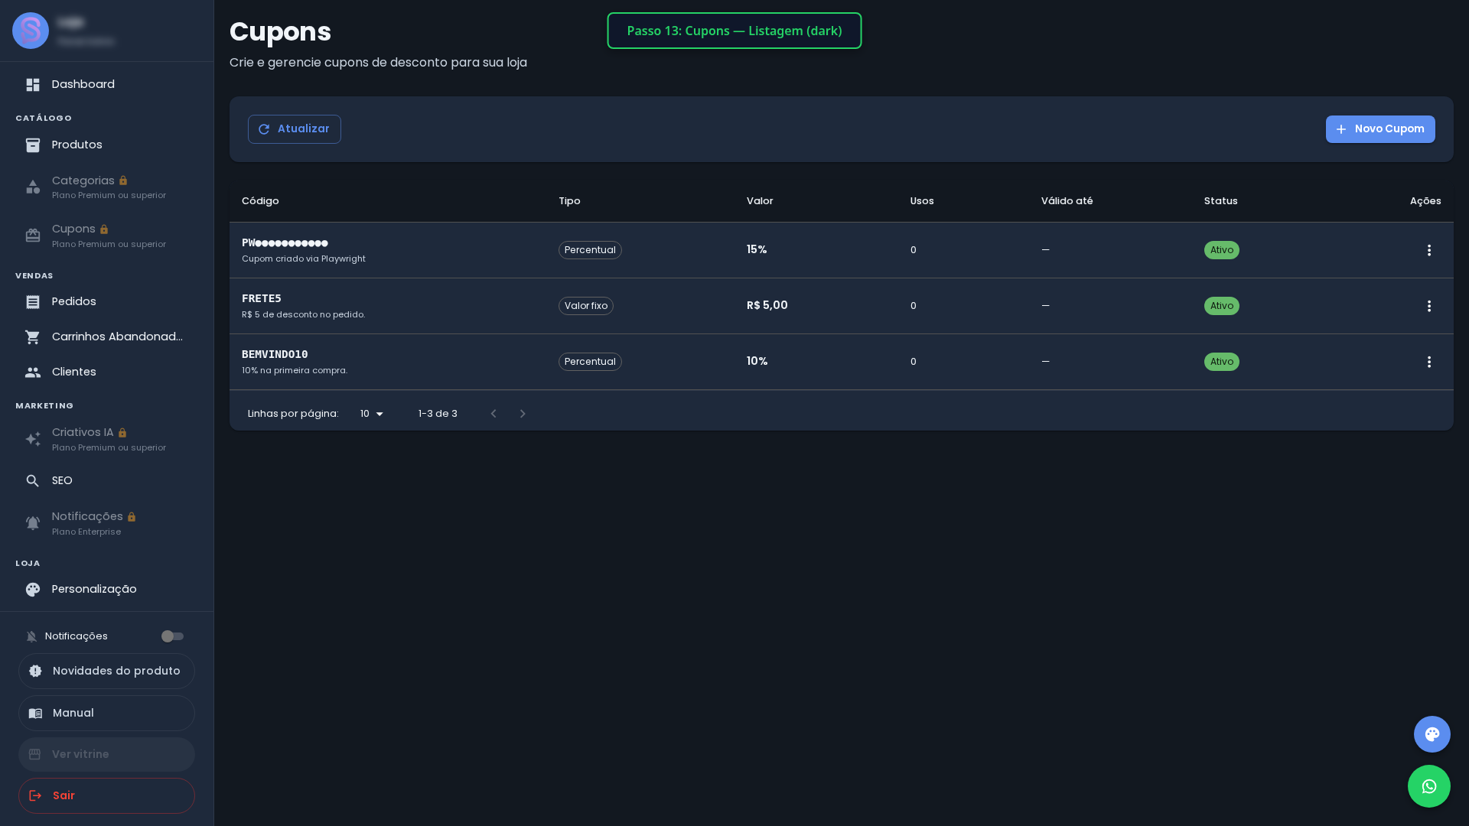This screenshot has width=1469, height=826.
Task: Click the Ativo badge in FRETE5 row
Action: click(x=1222, y=306)
